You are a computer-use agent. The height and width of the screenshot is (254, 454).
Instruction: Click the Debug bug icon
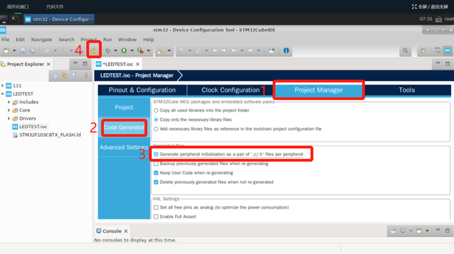108,51
